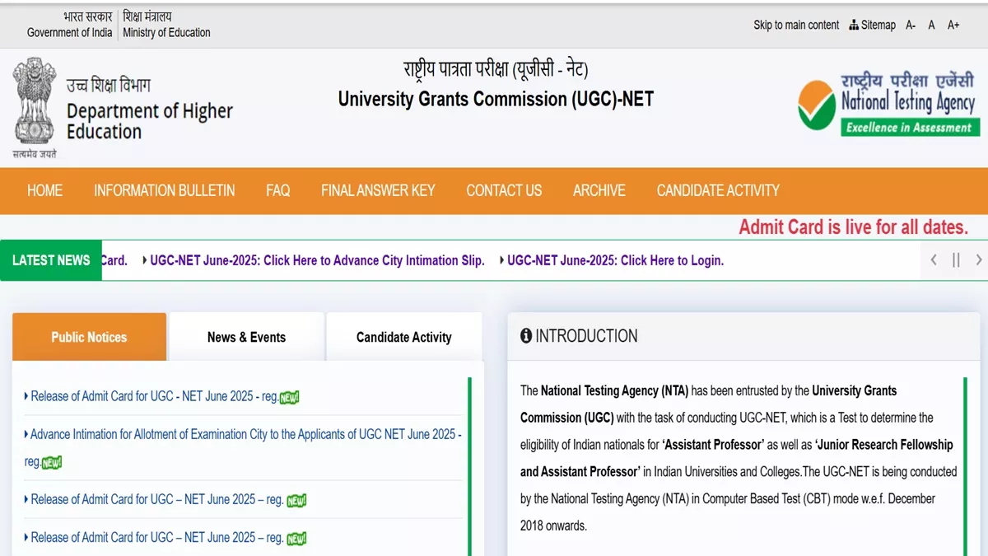Go to next news ticker item

tap(978, 260)
